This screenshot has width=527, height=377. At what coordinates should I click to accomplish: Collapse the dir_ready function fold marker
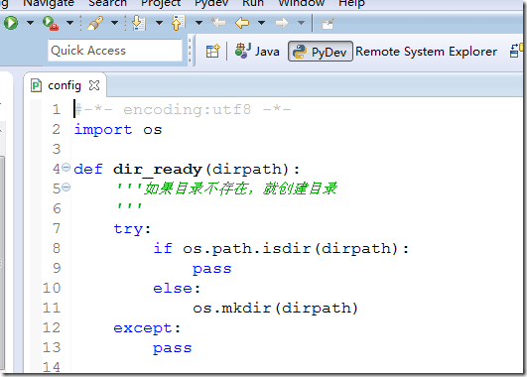pos(66,168)
